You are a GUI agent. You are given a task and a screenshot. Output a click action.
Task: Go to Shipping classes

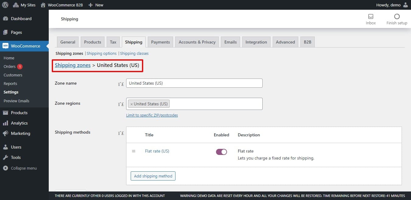pos(134,53)
